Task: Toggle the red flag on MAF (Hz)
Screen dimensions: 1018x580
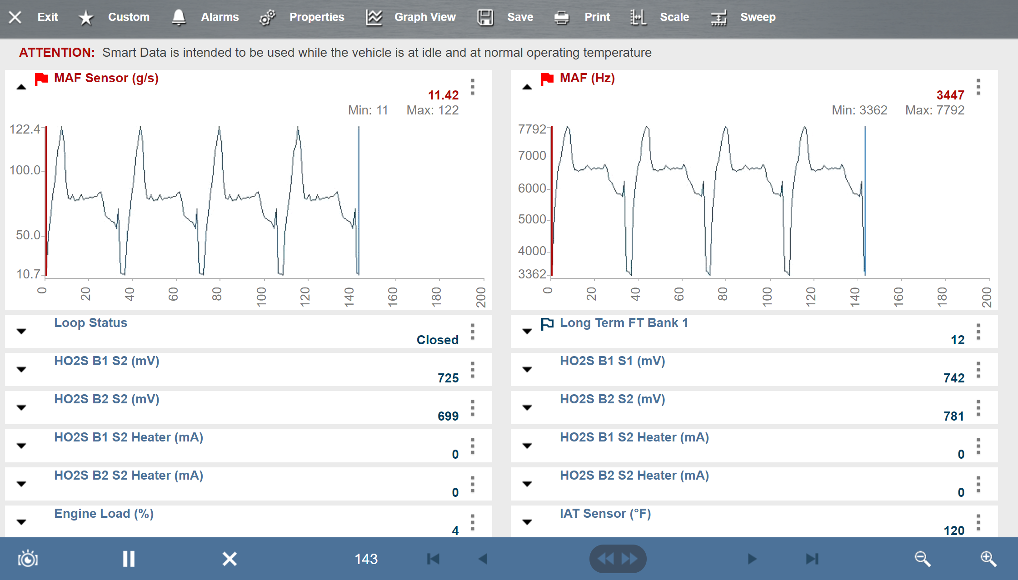Action: point(547,79)
